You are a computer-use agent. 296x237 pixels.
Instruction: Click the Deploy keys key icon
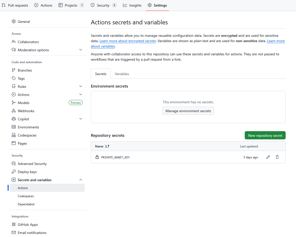[14, 172]
